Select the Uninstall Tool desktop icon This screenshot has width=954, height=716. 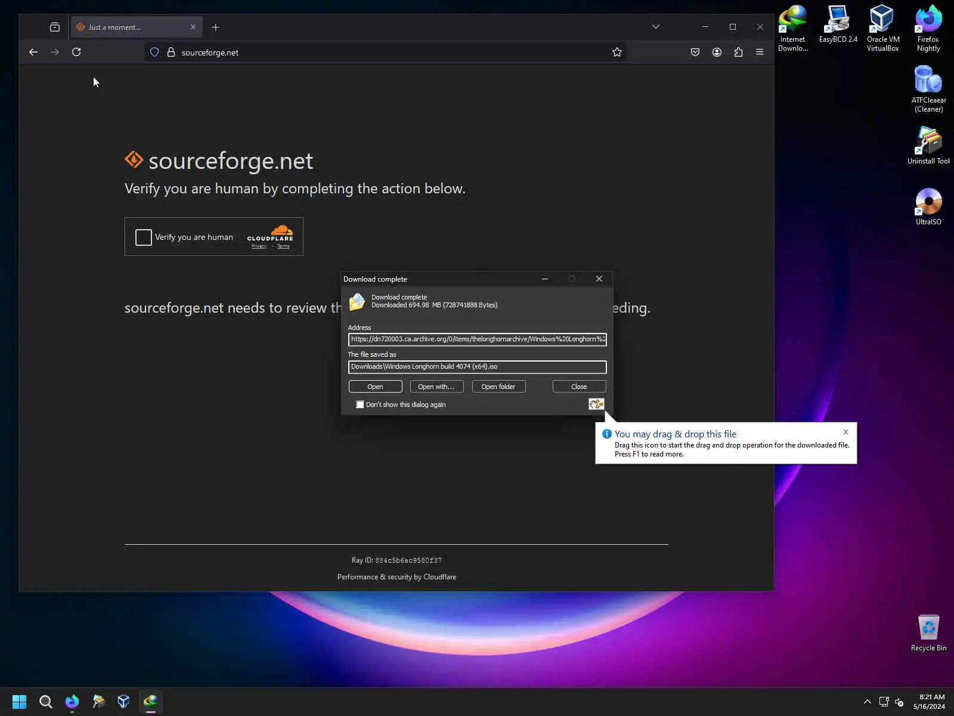[928, 146]
